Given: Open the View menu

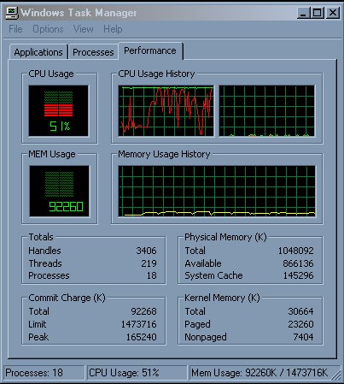Looking at the screenshot, I should [x=84, y=29].
